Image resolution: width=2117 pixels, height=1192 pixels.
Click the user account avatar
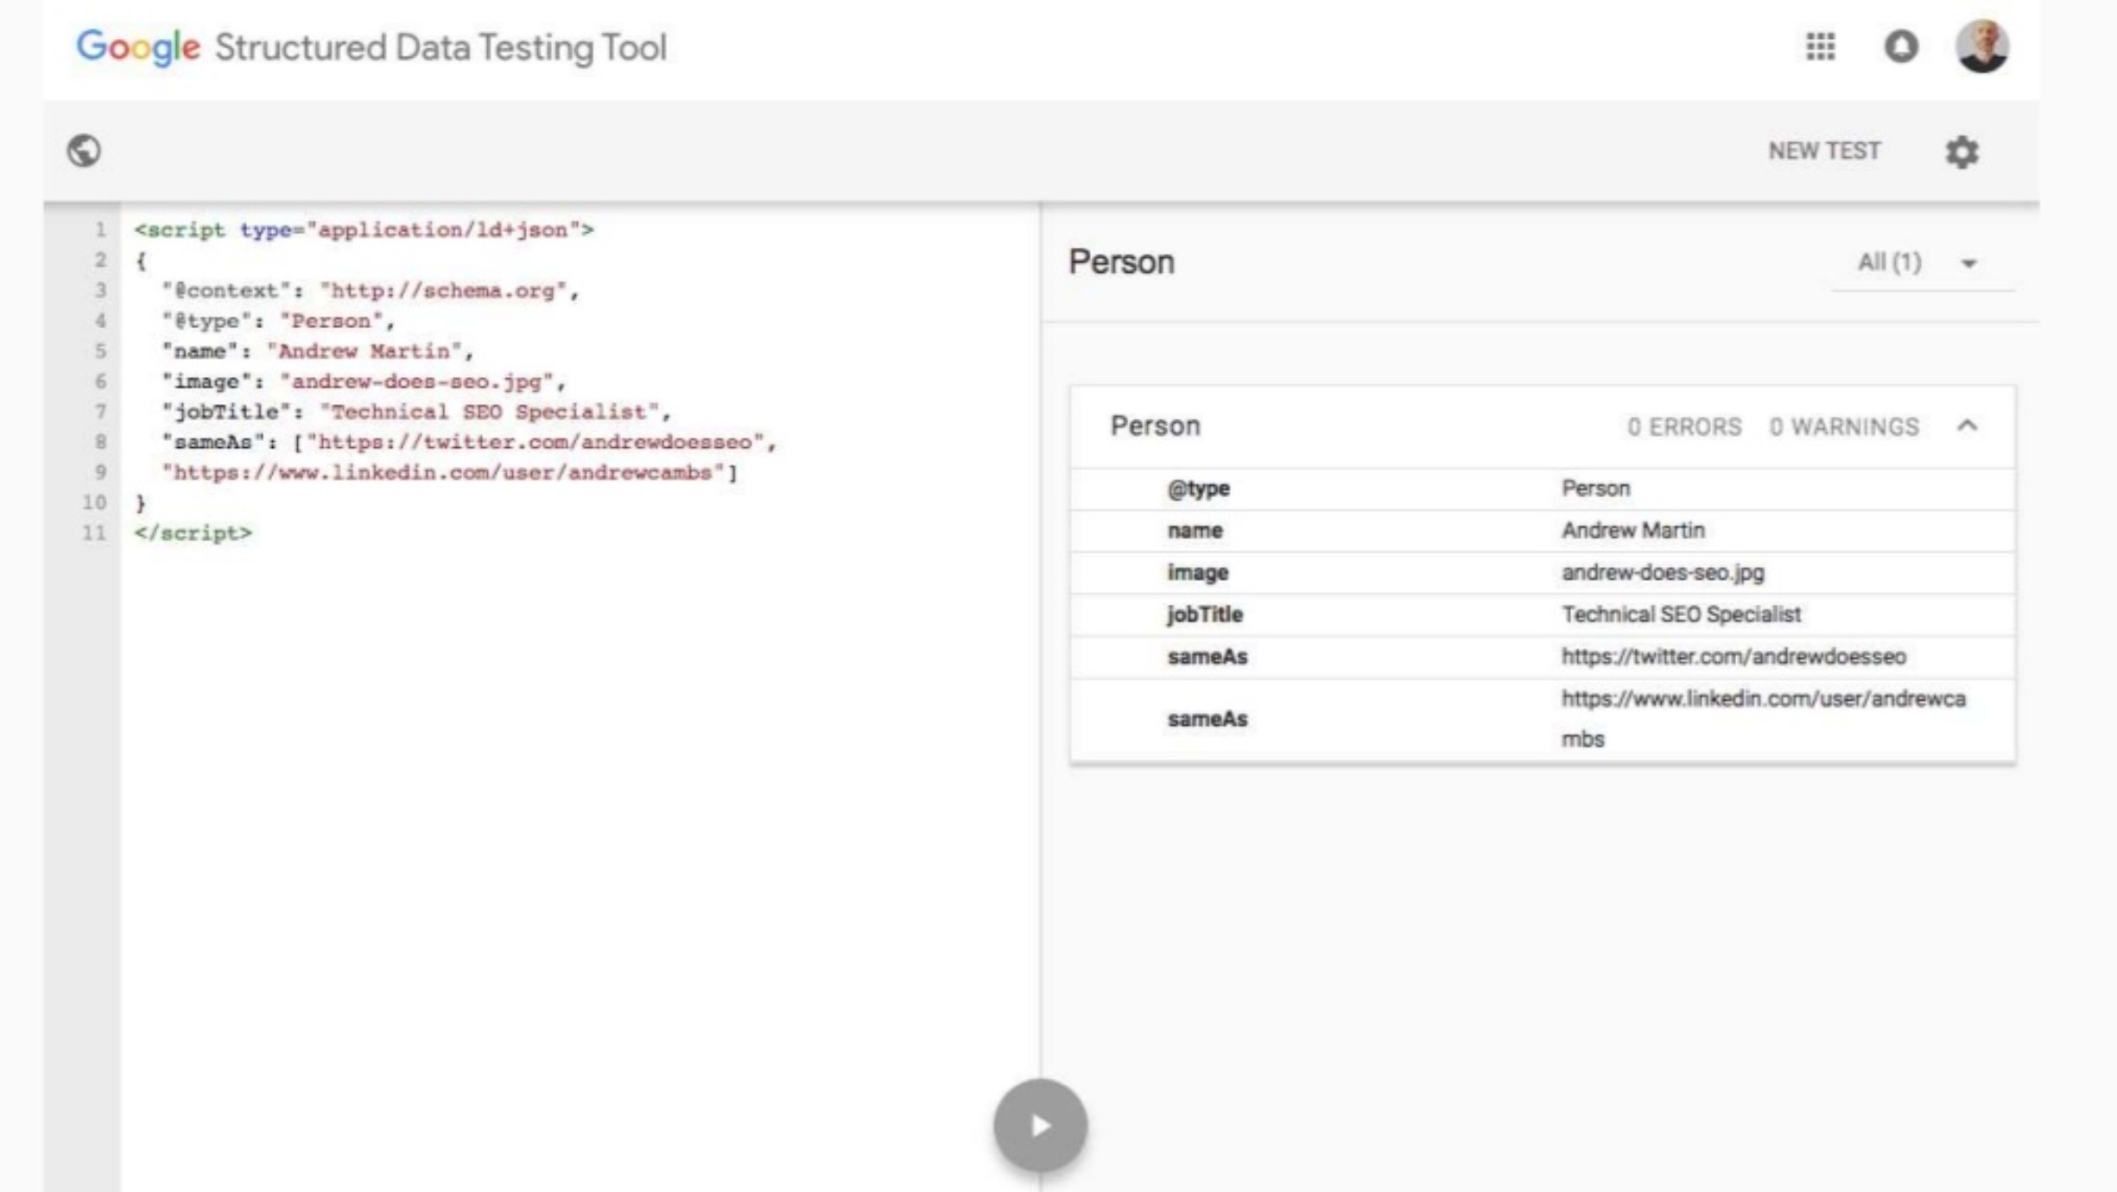[x=1981, y=47]
